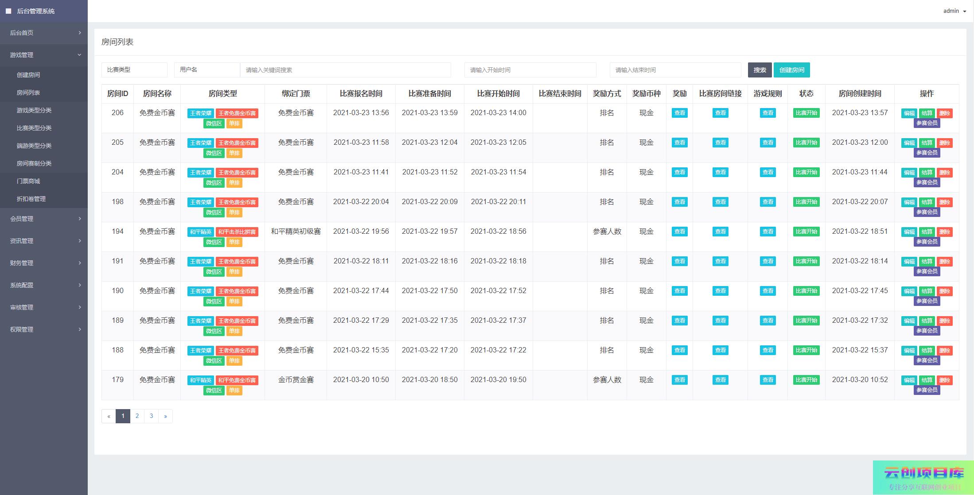Viewport: 974px width, 495px height.
Task: Click the square icon beside 后台管理系统
Action: 8,11
